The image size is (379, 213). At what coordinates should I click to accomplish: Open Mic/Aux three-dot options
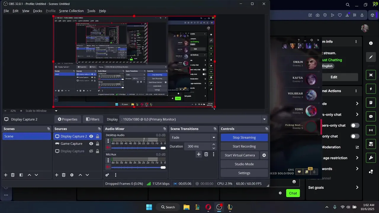[108, 160]
